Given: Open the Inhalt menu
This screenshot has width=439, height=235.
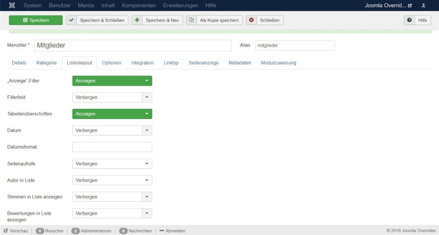Looking at the screenshot, I should [108, 5].
